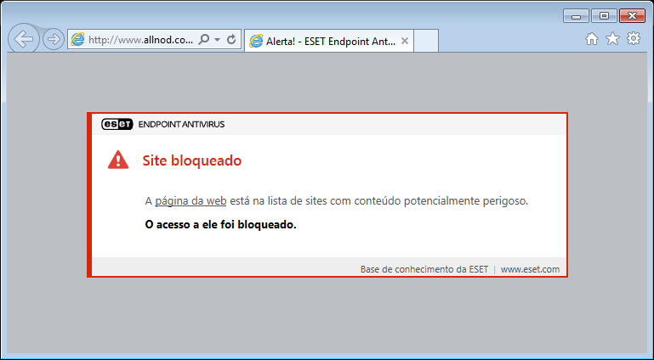654x360 pixels.
Task: Select the 'Alerta! - ESET Endpoint Ant...' tab
Action: tap(328, 41)
